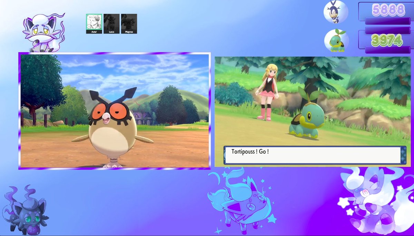Select the Leco voice chat avatar
Image resolution: width=414 pixels, height=236 pixels.
tap(111, 24)
